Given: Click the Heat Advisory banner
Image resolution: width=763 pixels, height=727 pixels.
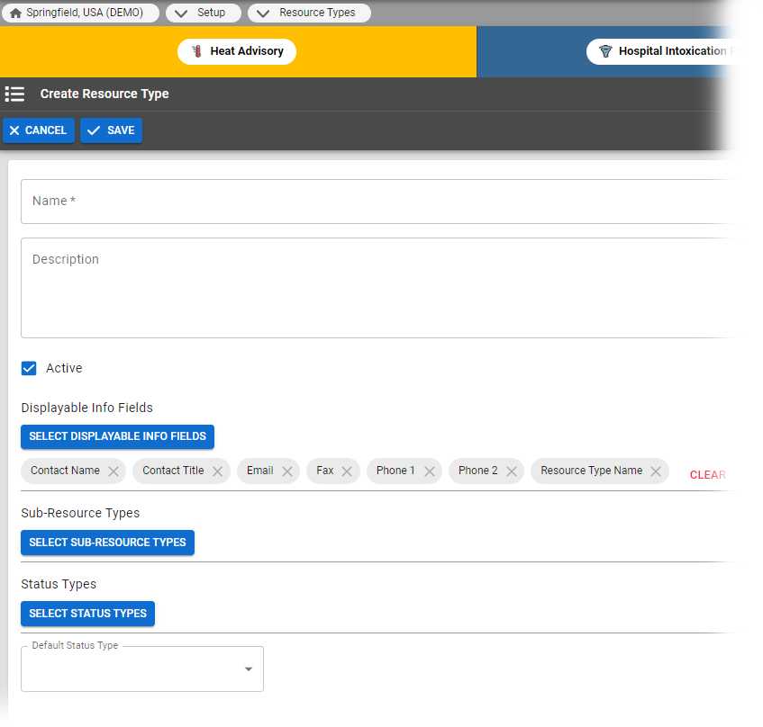Looking at the screenshot, I should pos(237,51).
